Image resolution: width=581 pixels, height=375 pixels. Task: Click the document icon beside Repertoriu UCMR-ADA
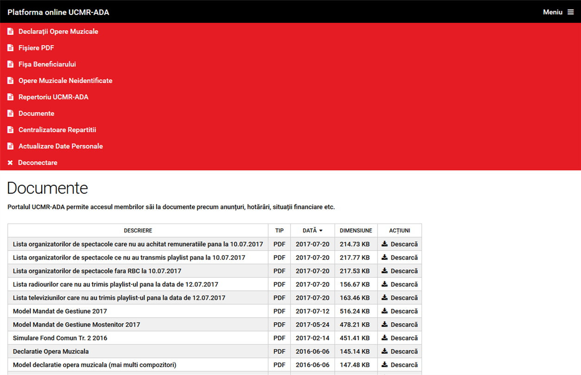(10, 97)
